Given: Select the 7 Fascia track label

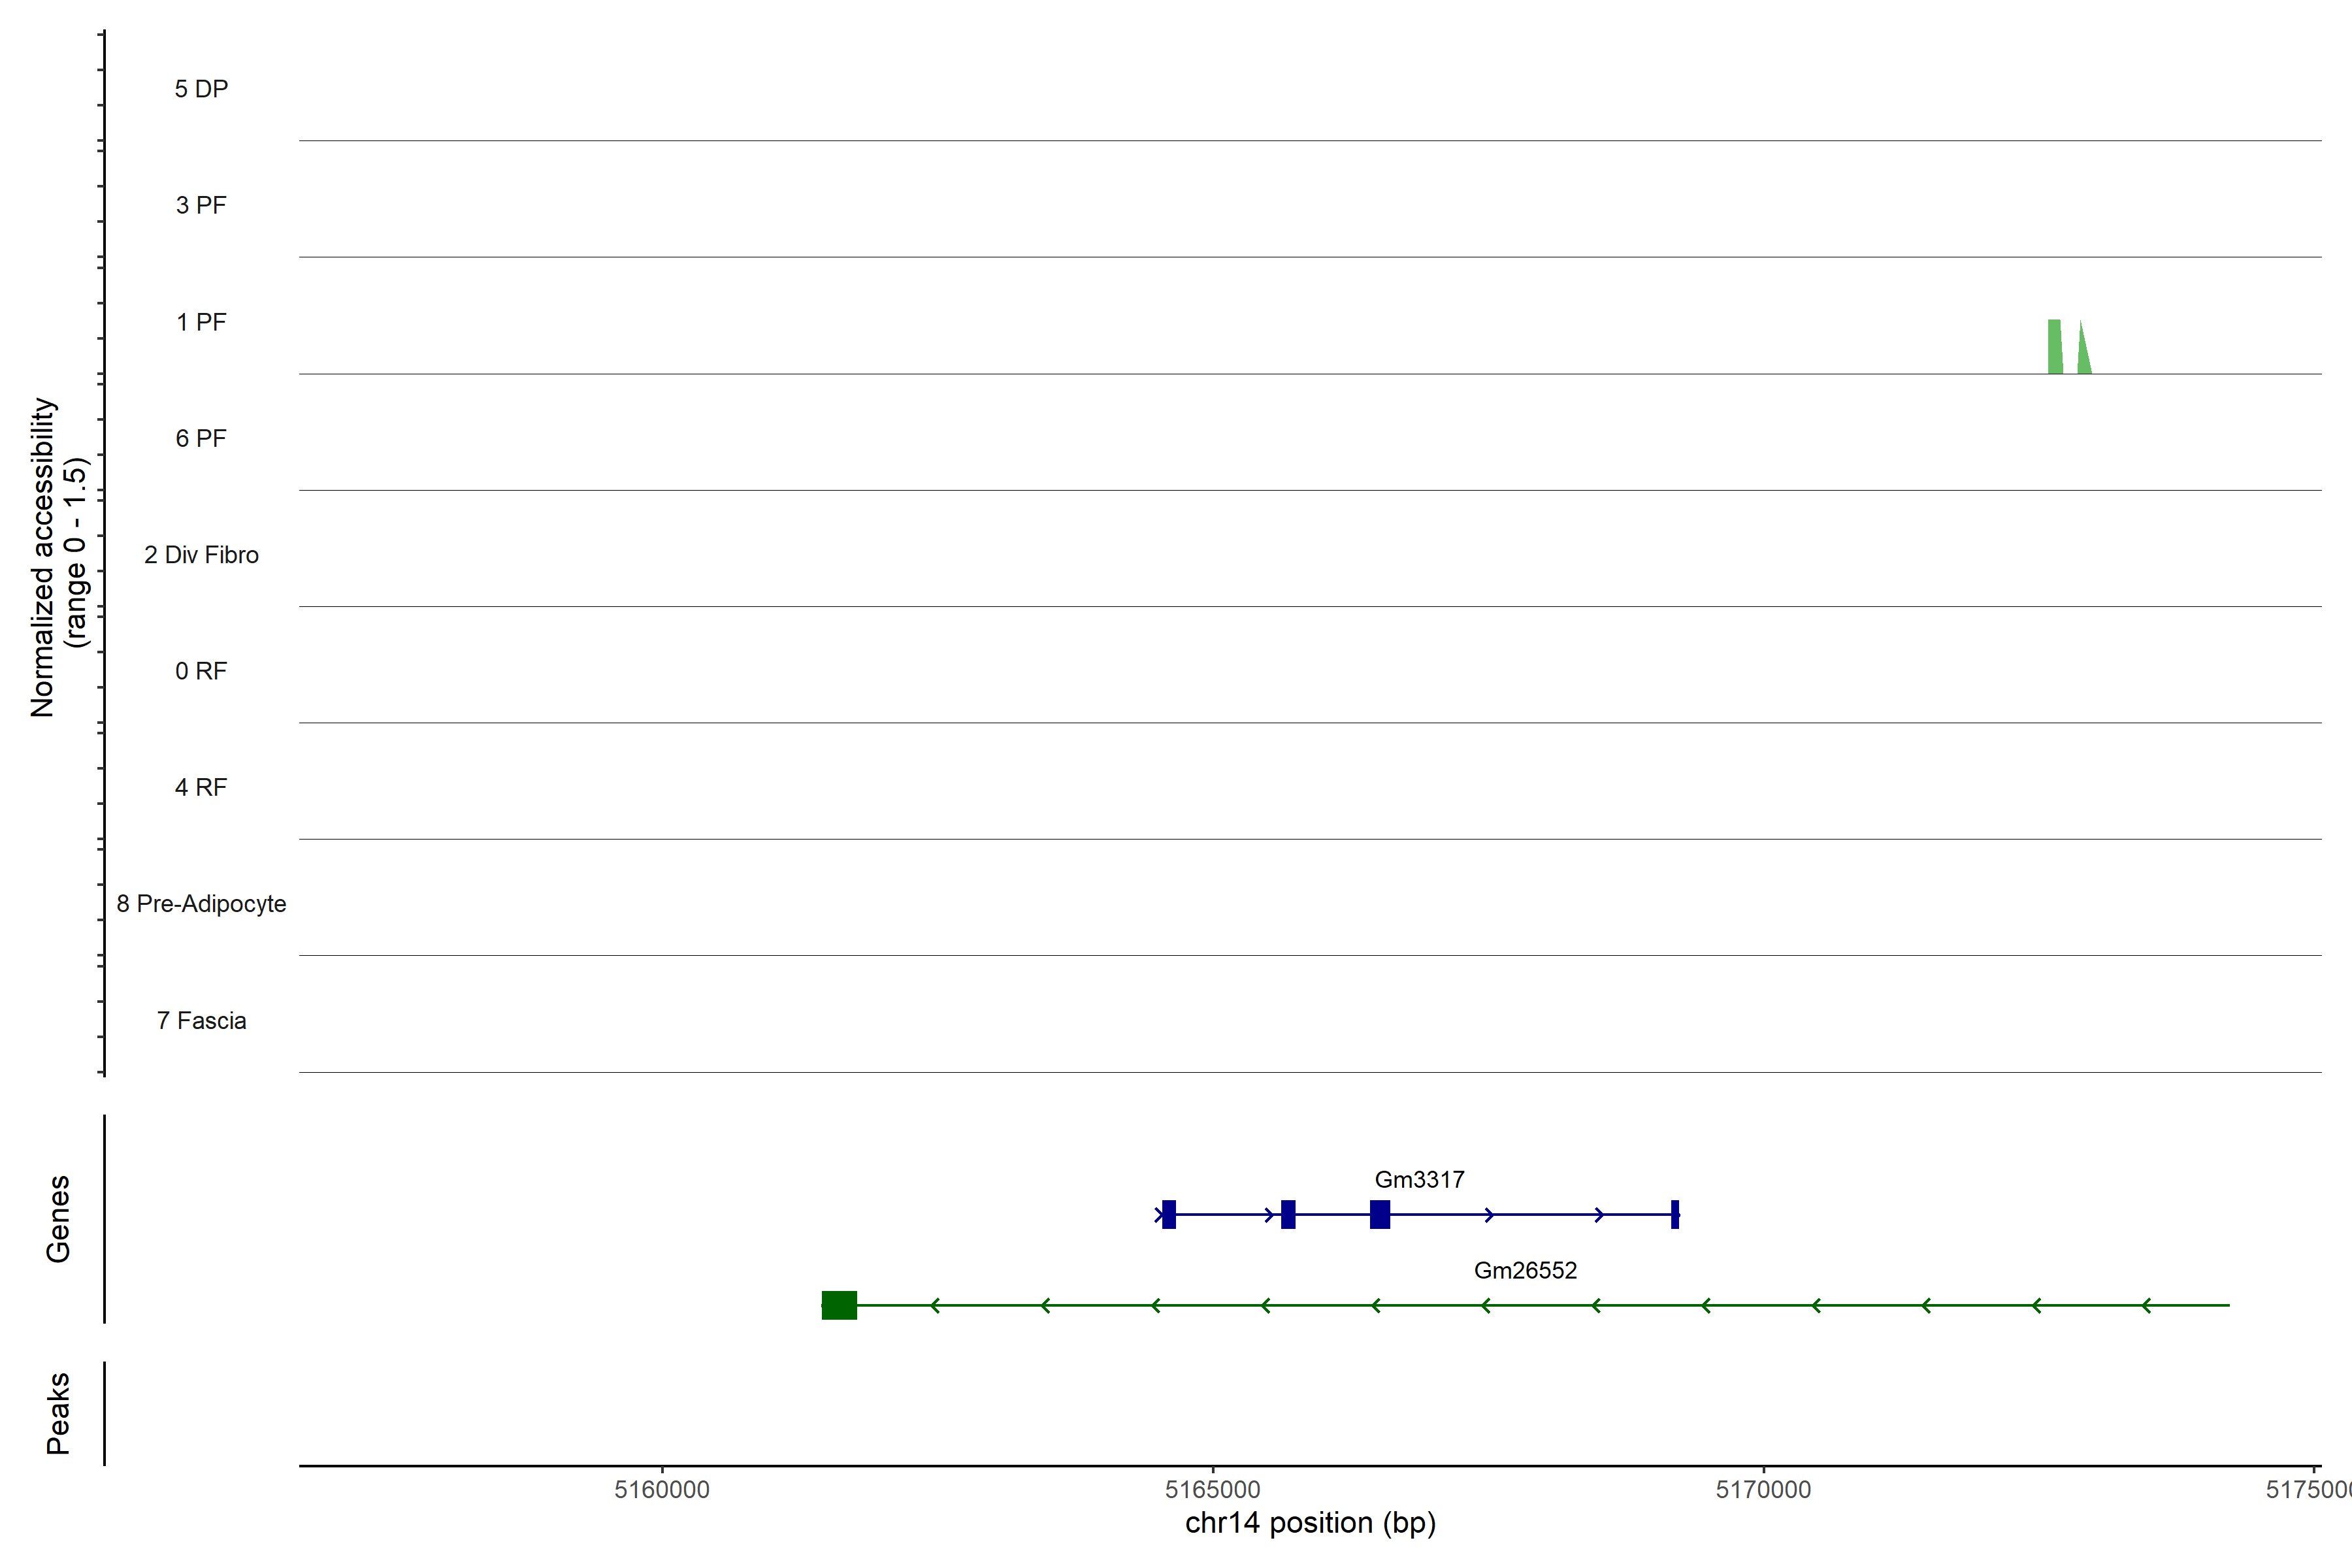Looking at the screenshot, I should click(x=201, y=1021).
